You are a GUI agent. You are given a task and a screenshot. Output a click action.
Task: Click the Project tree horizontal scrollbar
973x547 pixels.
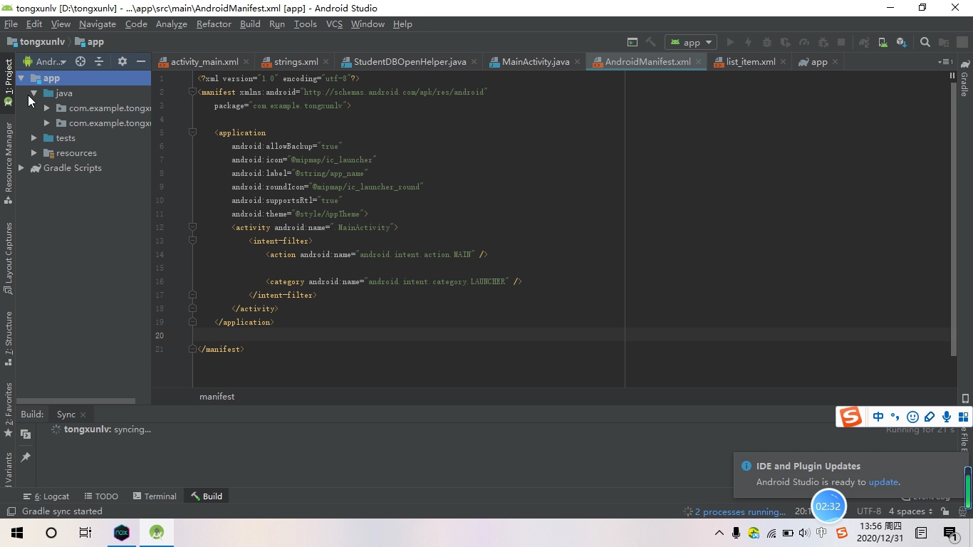(x=76, y=400)
